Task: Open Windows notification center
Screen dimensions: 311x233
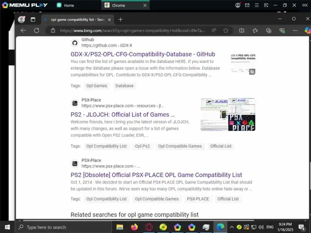Action: [x=302, y=228]
